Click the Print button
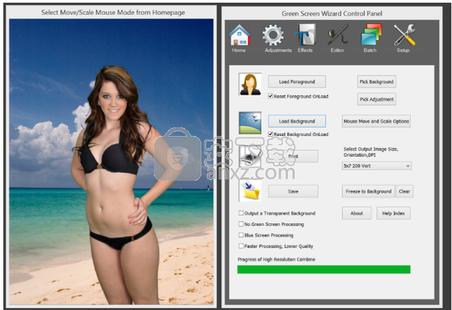This screenshot has width=452, height=310. coord(293,156)
